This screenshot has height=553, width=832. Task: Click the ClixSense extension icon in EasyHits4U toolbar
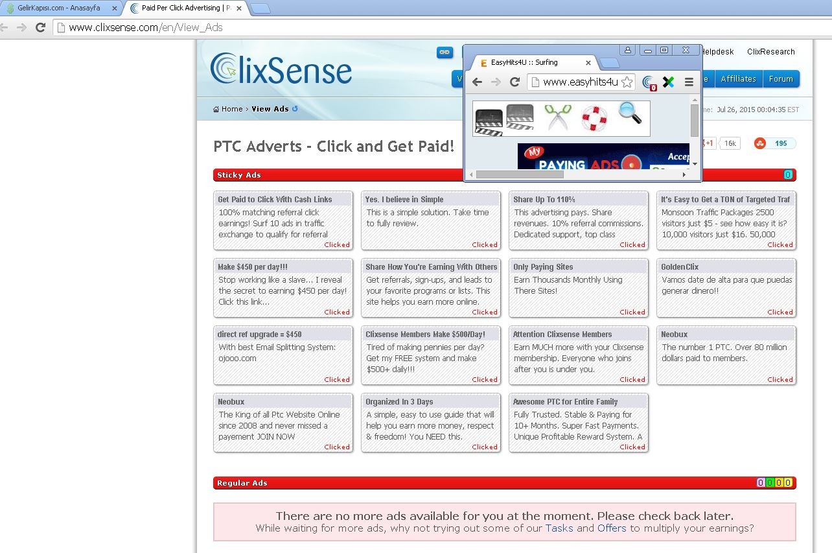click(x=649, y=82)
